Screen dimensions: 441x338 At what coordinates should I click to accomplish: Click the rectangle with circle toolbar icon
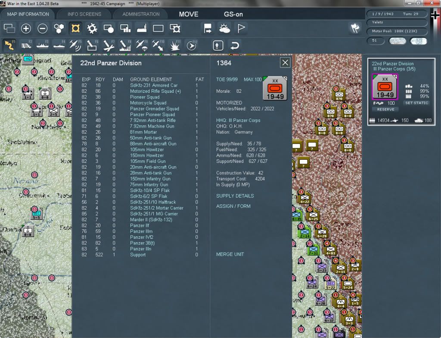coord(109,28)
